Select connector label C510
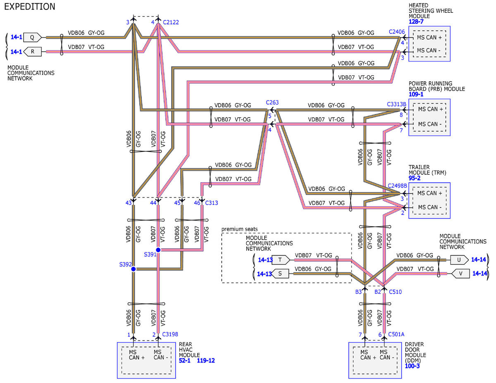Image resolution: width=496 pixels, height=383 pixels. point(395,292)
